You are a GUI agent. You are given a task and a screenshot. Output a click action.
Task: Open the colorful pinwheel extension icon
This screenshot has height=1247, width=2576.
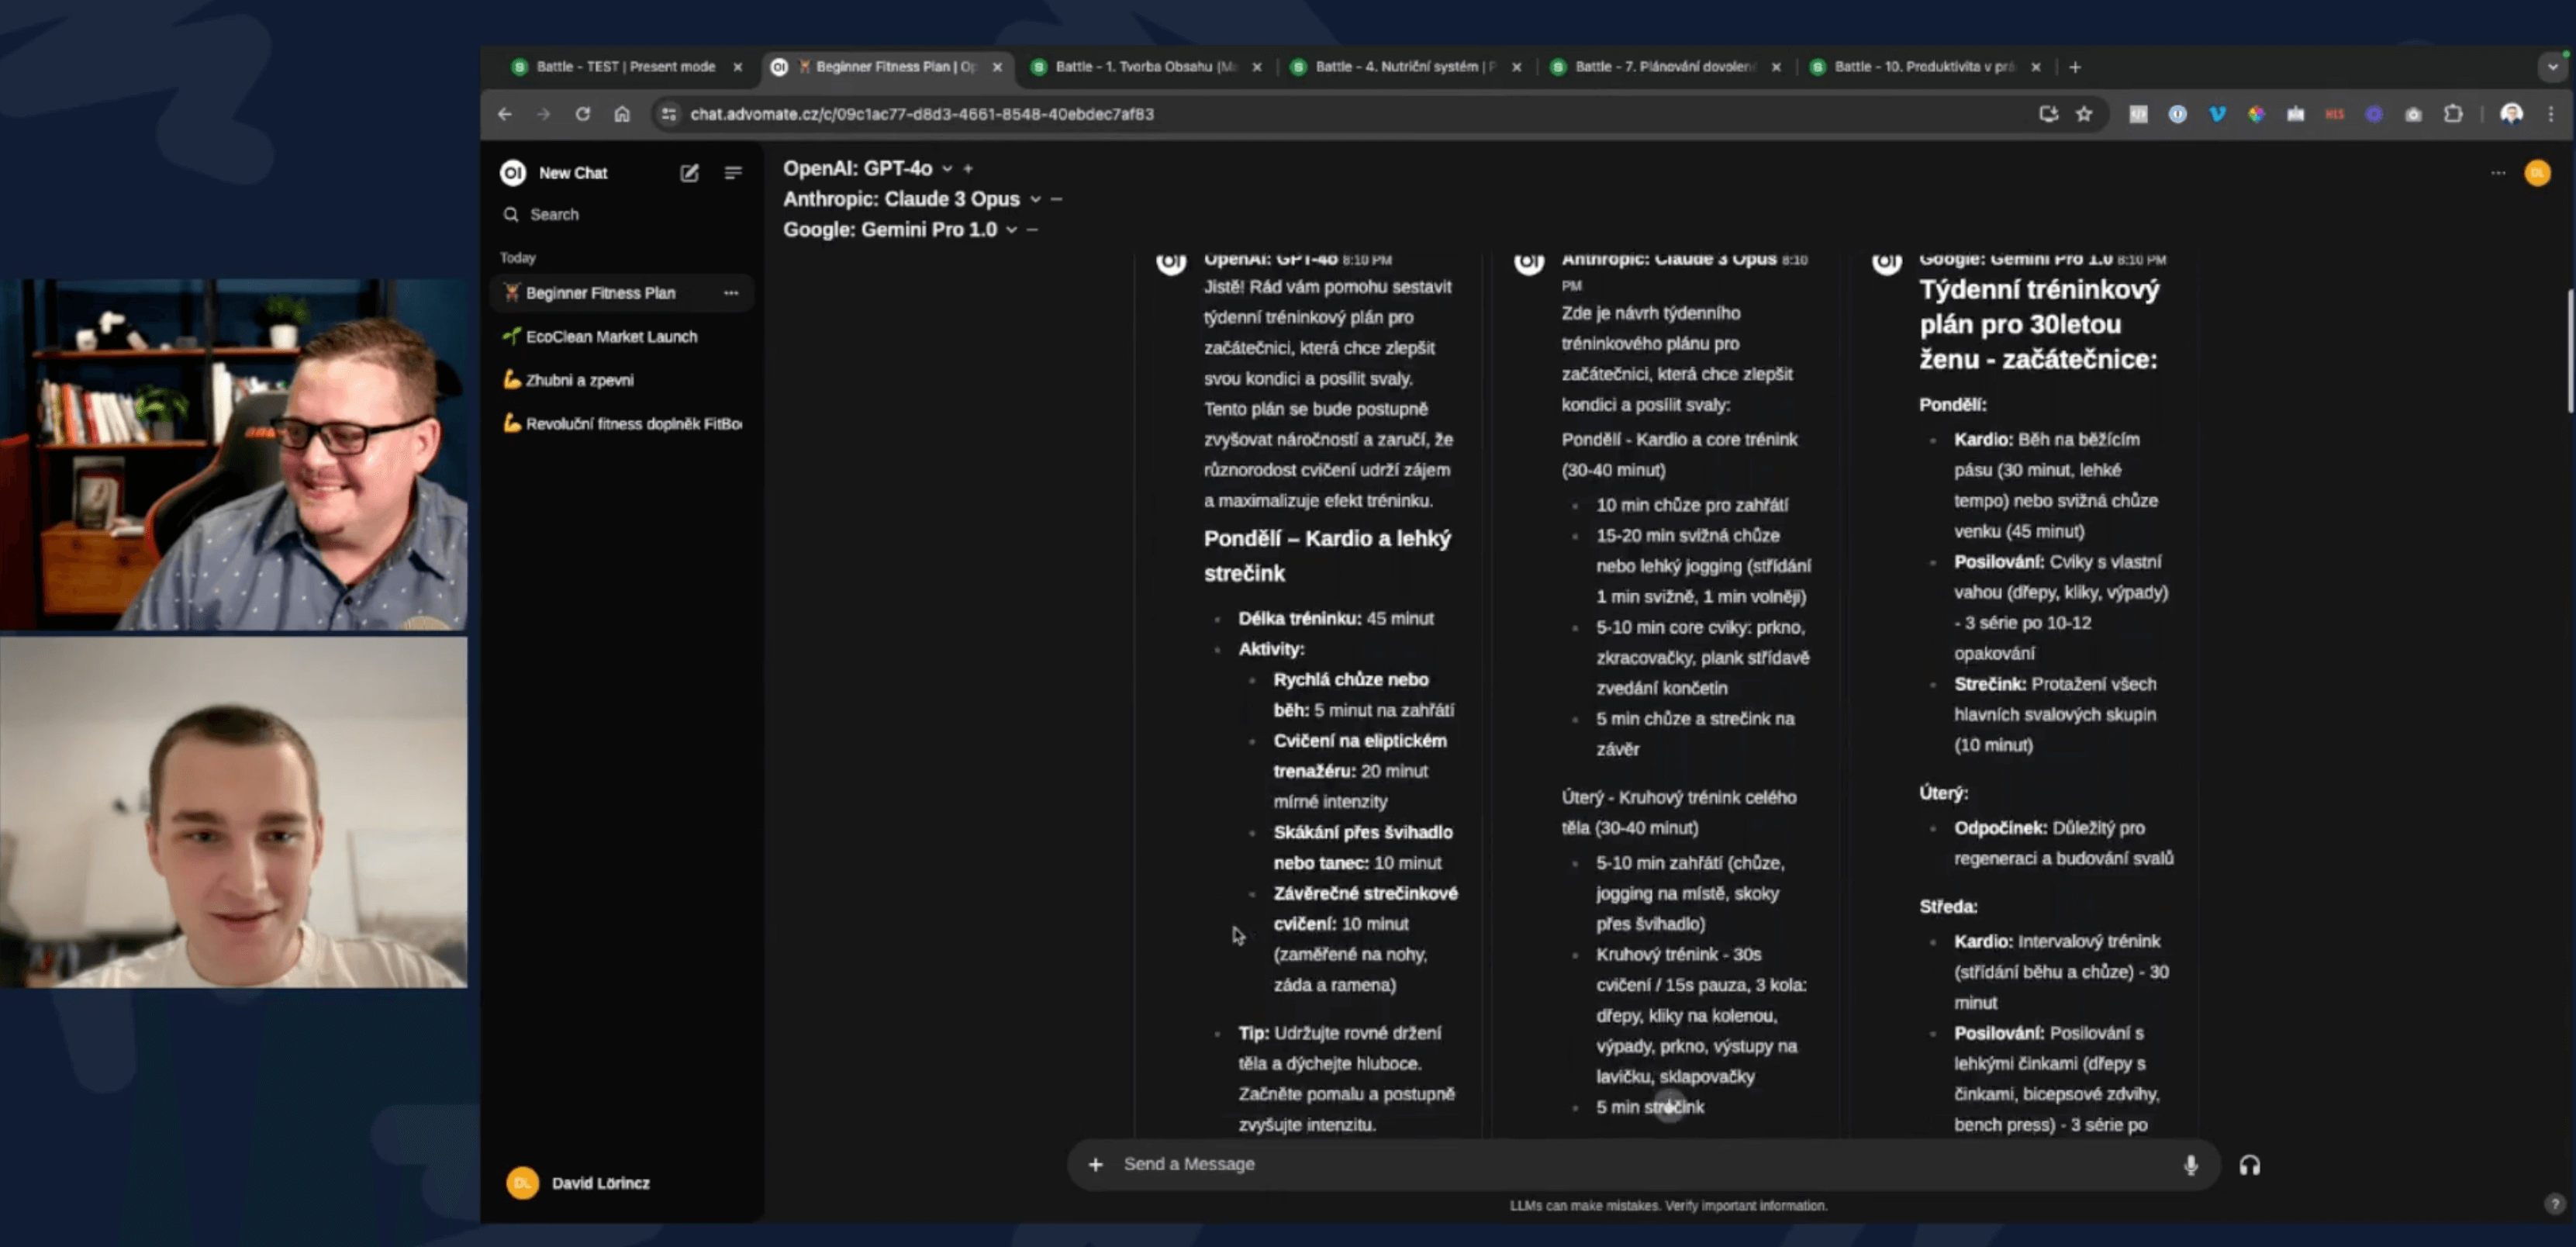[x=2256, y=114]
